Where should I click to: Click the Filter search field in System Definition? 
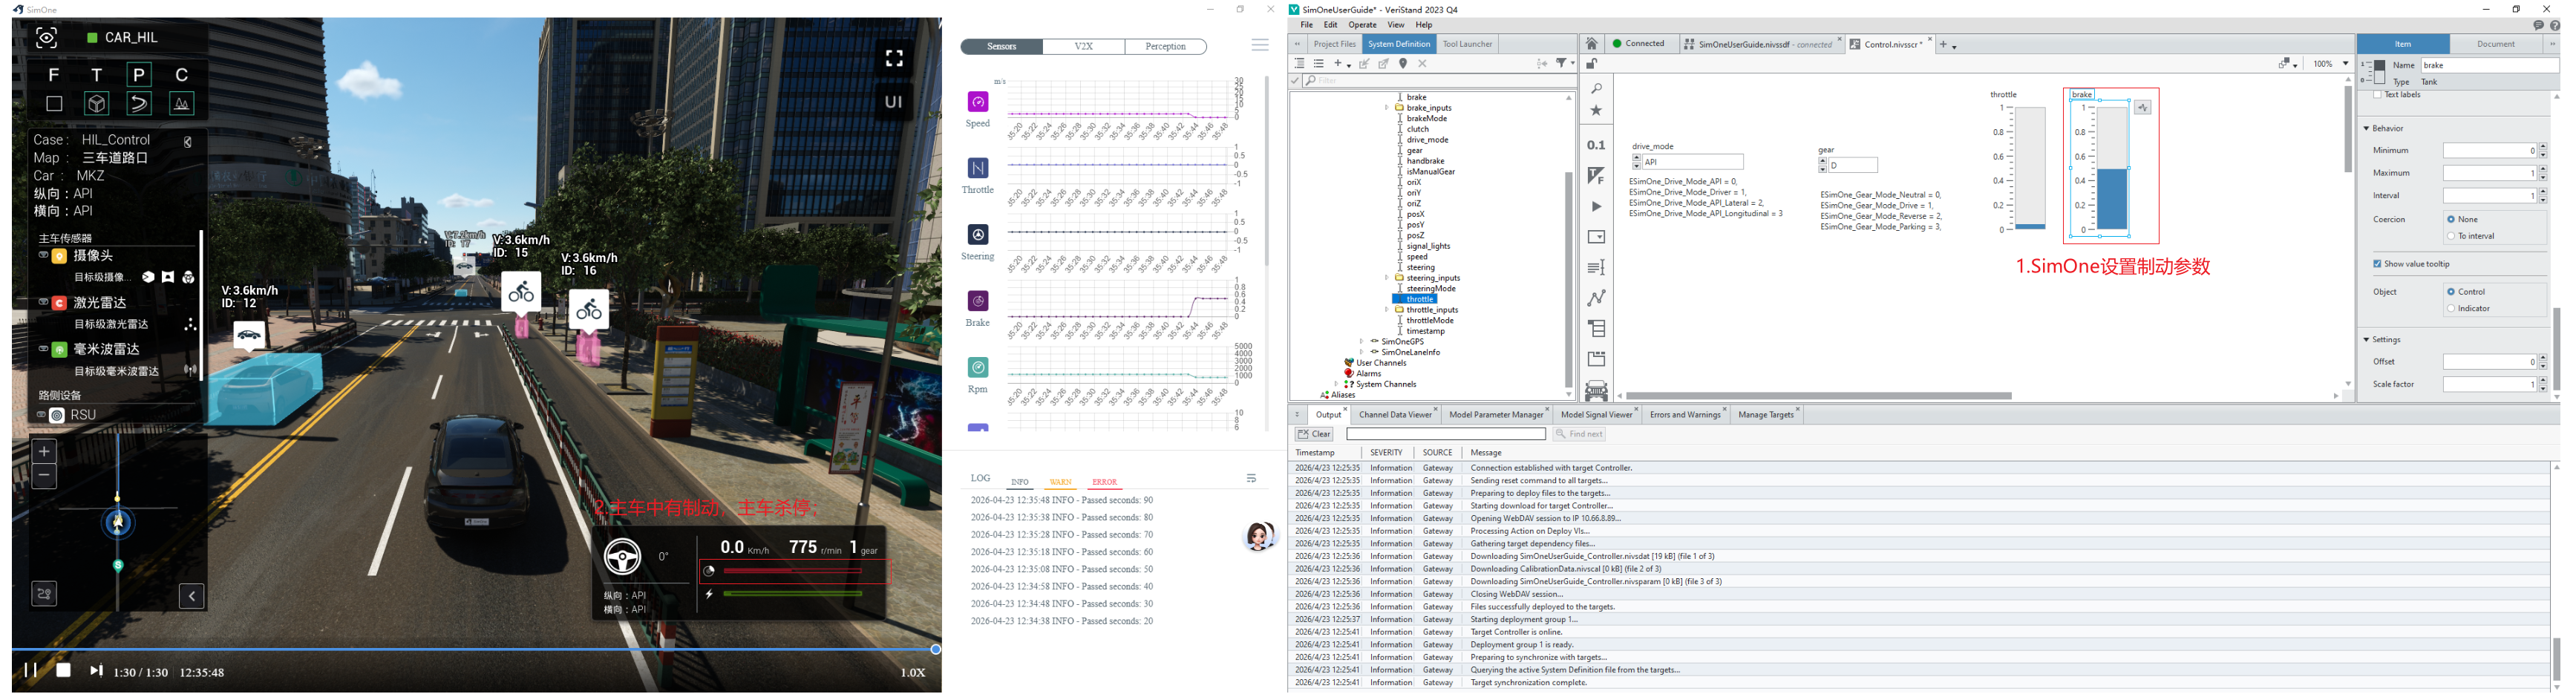coord(1440,81)
